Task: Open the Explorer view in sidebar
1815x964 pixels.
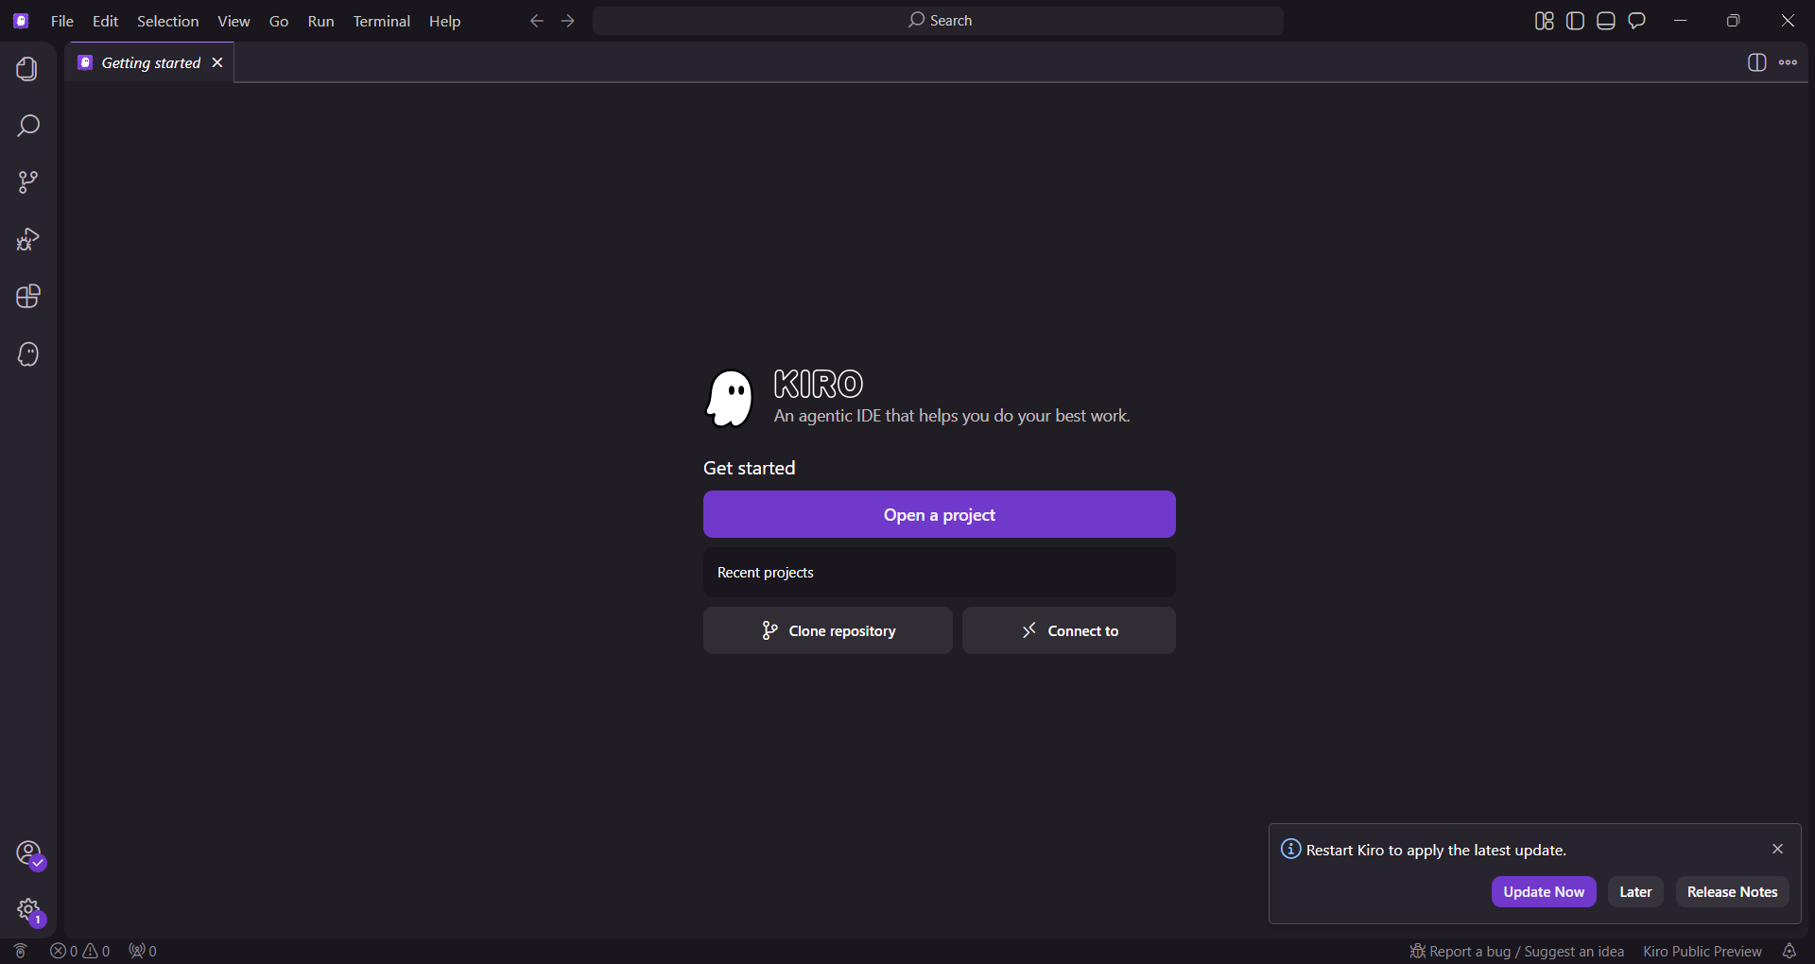Action: pos(27,69)
